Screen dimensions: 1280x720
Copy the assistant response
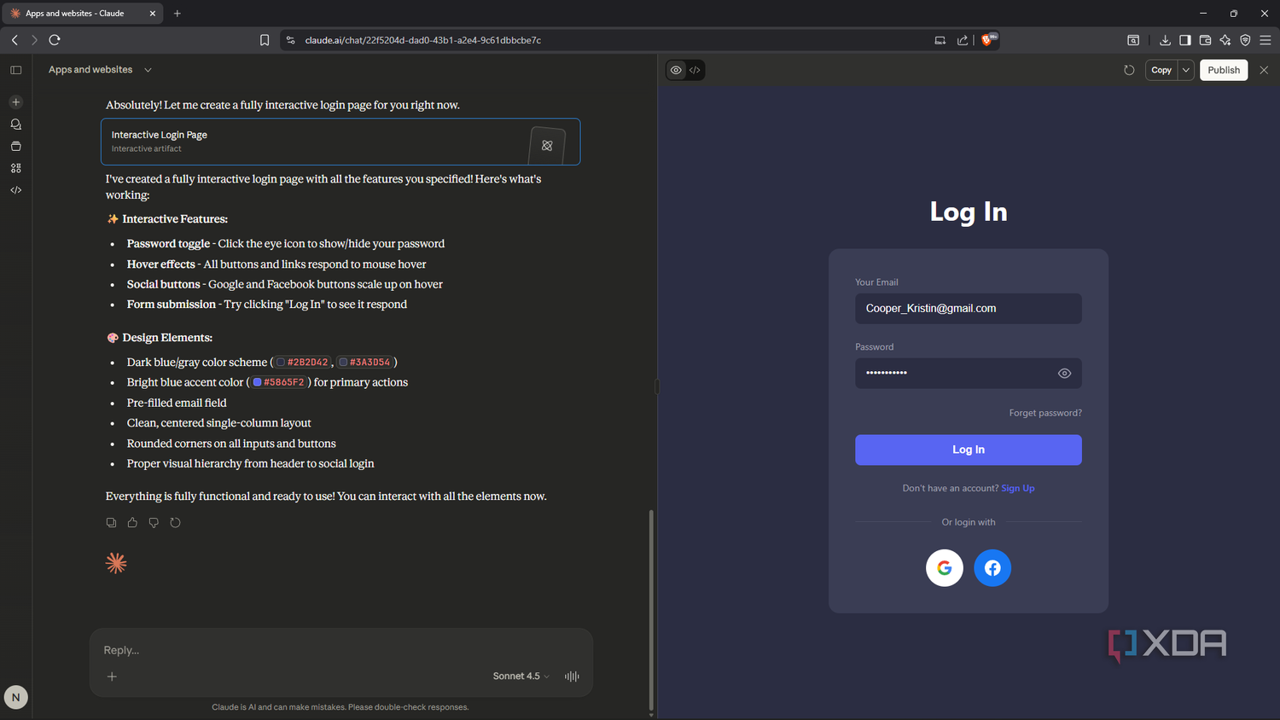(111, 522)
